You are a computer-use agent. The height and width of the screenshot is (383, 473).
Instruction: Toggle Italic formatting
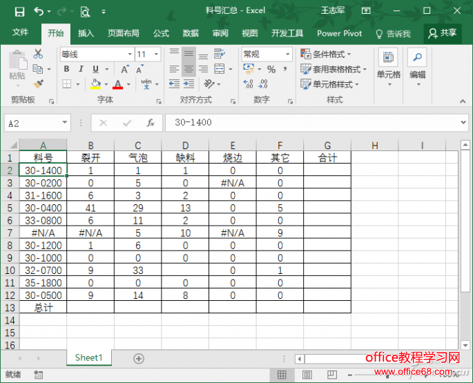[x=81, y=69]
